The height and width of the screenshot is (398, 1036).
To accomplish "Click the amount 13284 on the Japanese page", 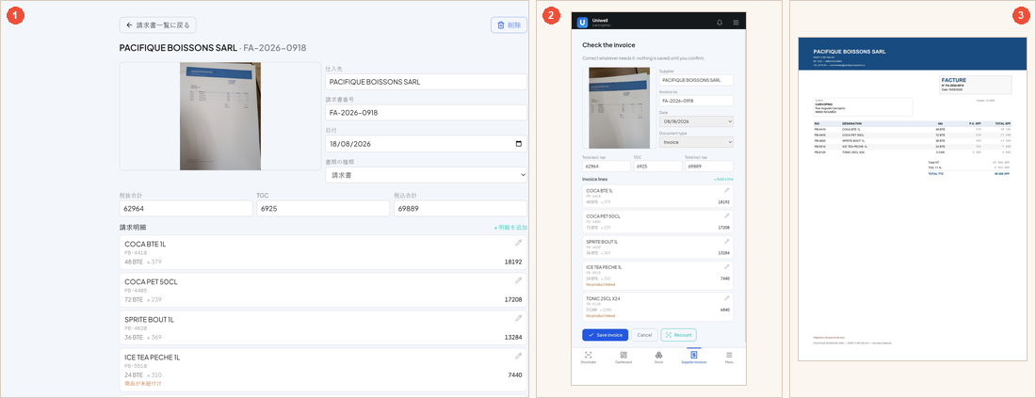I will tap(512, 337).
